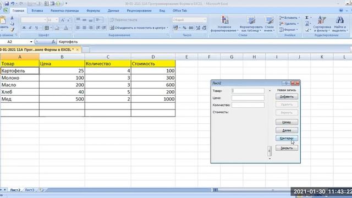Viewport: 352px width, 198px height.
Task: Open Стили ячеек gallery
Action: (269, 24)
